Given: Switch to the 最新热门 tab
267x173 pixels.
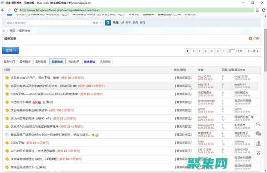Looking at the screenshot, I should pos(9,62).
